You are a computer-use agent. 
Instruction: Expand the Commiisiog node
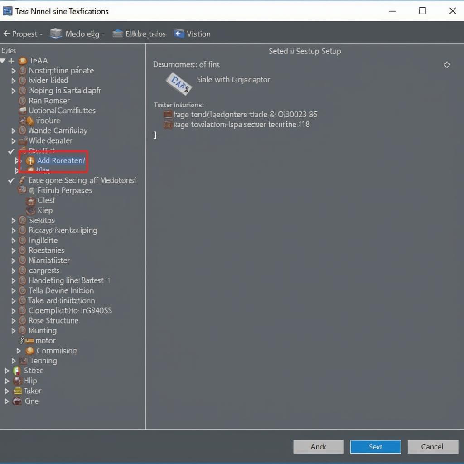pos(19,351)
